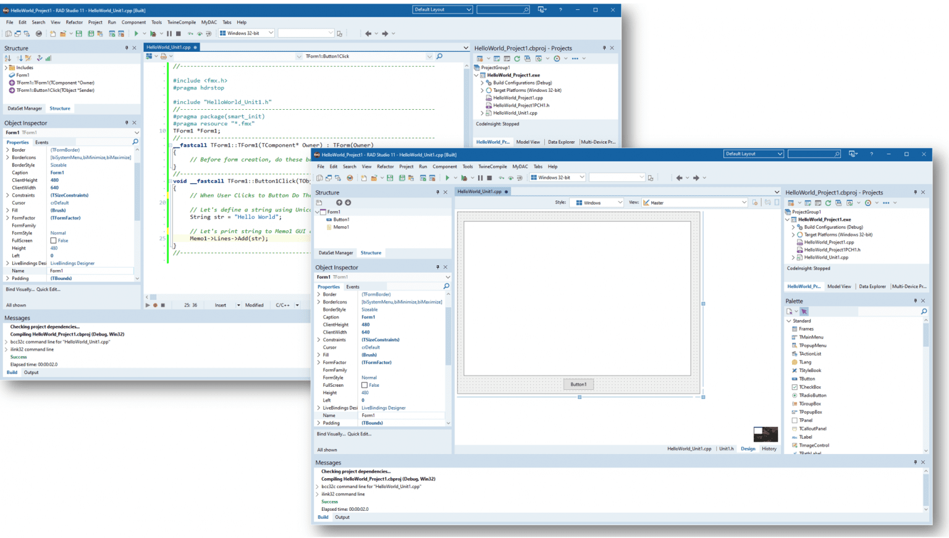Switch to Output tab in front Messages panel
This screenshot has height=538, width=949.
pos(342,517)
